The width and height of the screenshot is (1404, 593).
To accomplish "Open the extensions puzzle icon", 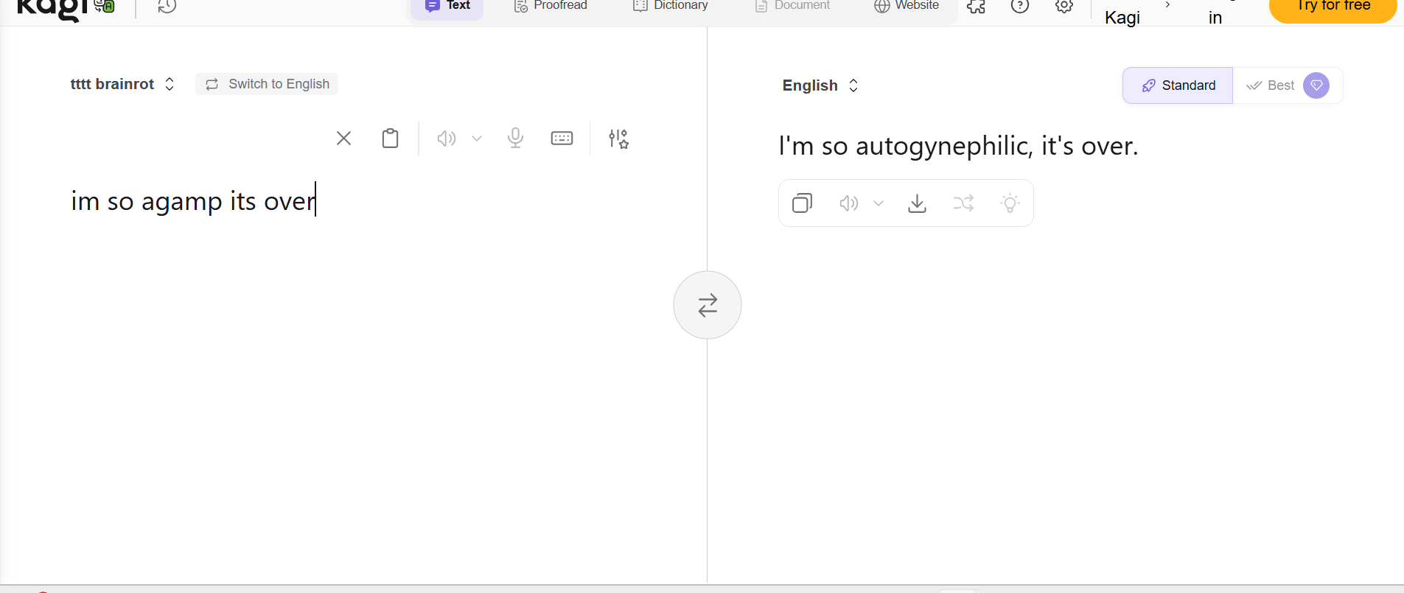I will tap(977, 7).
